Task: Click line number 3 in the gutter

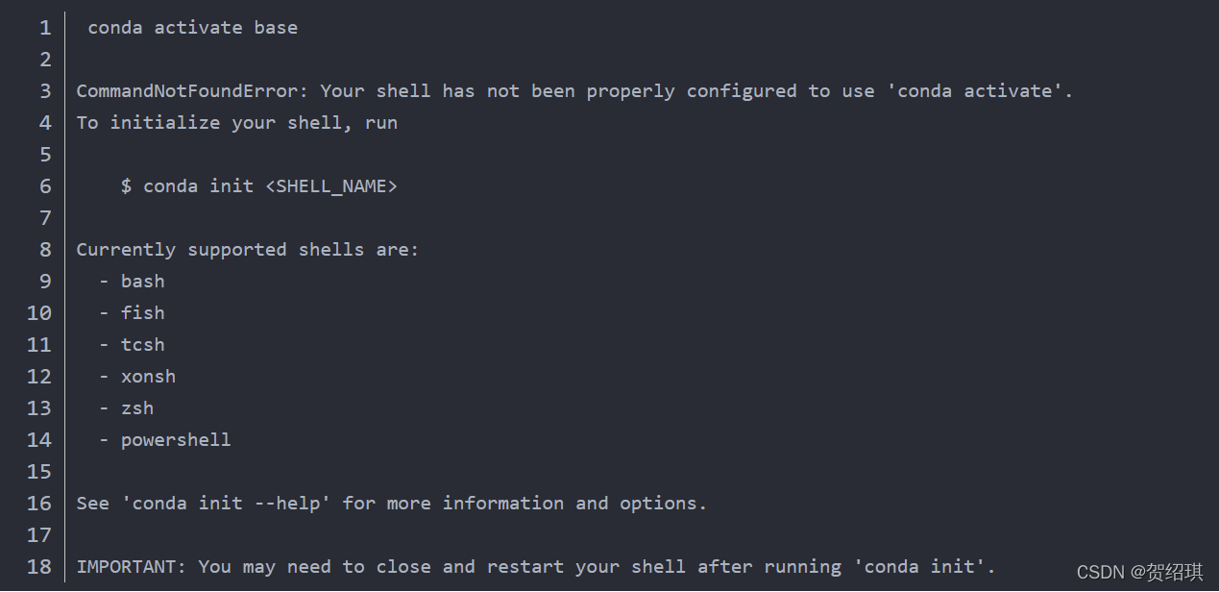Action: (45, 91)
